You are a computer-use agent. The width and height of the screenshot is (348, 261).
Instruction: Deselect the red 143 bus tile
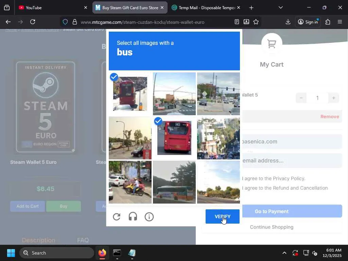pos(174,138)
